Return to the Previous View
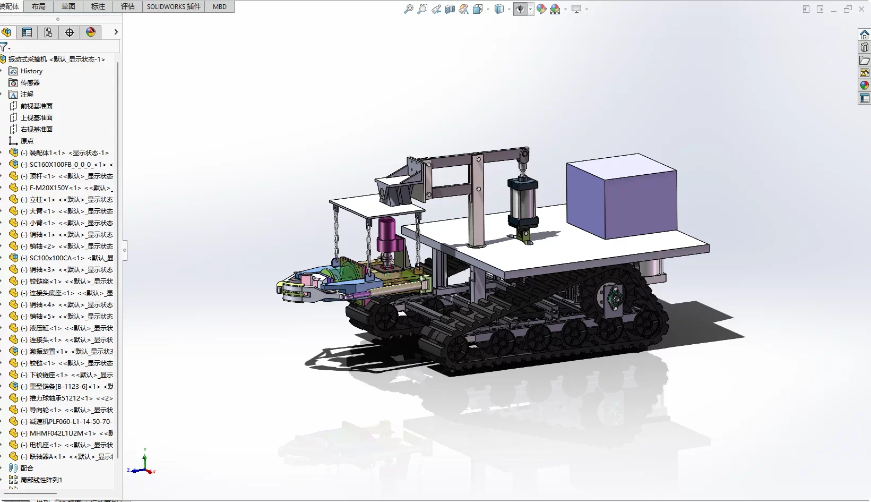This screenshot has height=502, width=871. click(x=436, y=9)
